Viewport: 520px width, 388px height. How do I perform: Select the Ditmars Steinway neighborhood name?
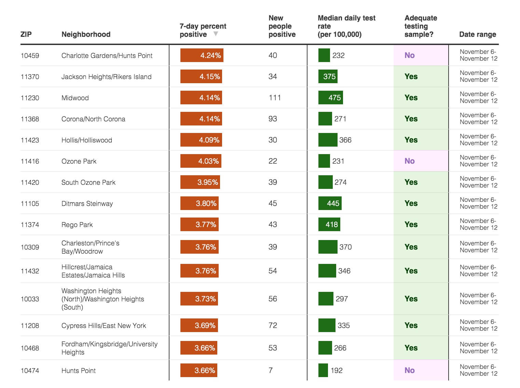[x=87, y=204]
